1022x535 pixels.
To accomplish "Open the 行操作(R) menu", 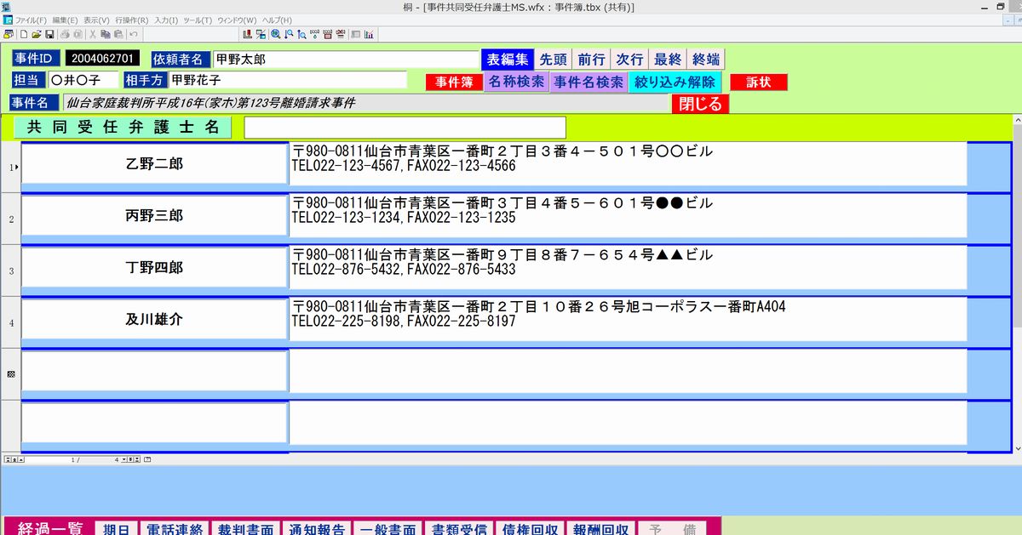I will 131,20.
